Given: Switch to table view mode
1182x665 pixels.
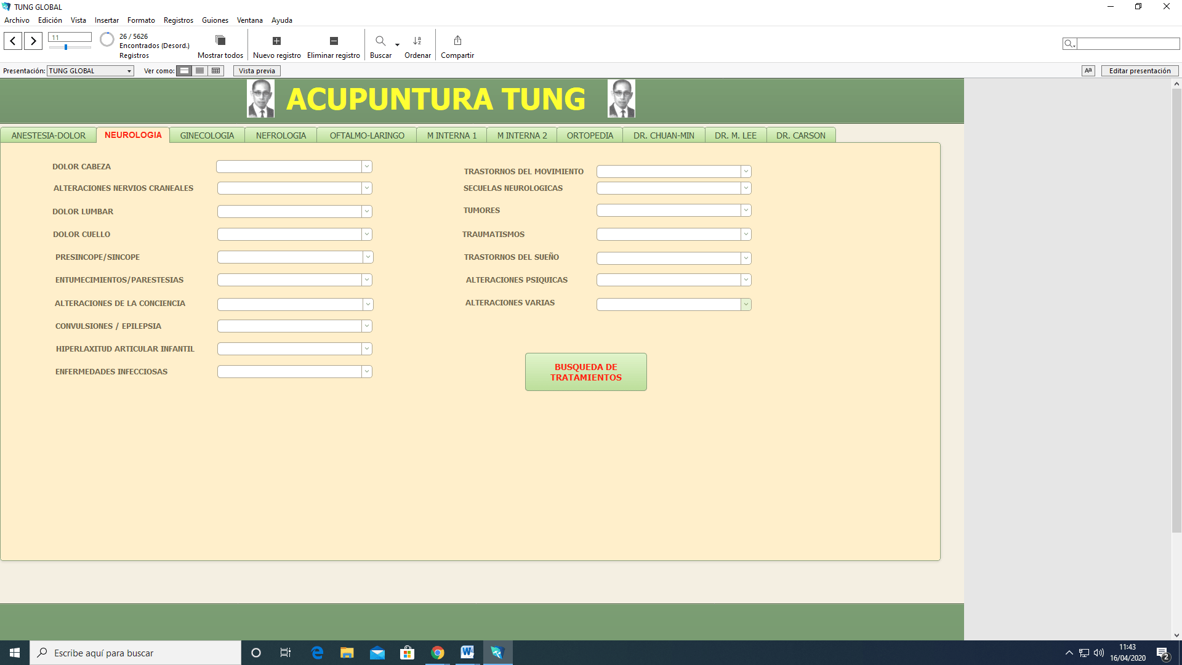Looking at the screenshot, I should (x=216, y=71).
